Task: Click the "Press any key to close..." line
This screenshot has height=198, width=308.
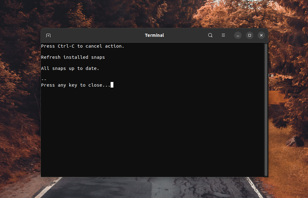Action: tap(76, 85)
